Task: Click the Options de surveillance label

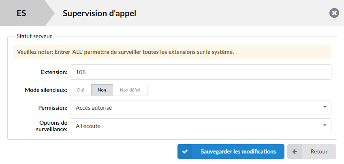Action: (x=51, y=126)
